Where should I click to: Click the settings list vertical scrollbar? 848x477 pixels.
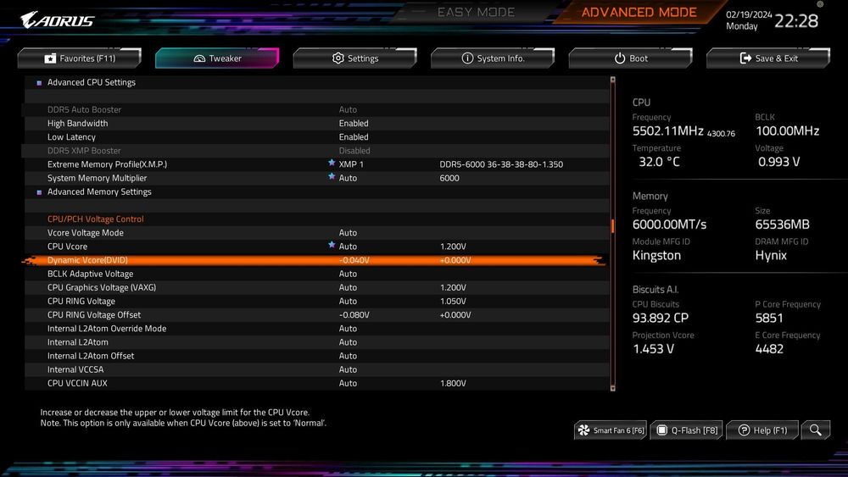coord(612,227)
